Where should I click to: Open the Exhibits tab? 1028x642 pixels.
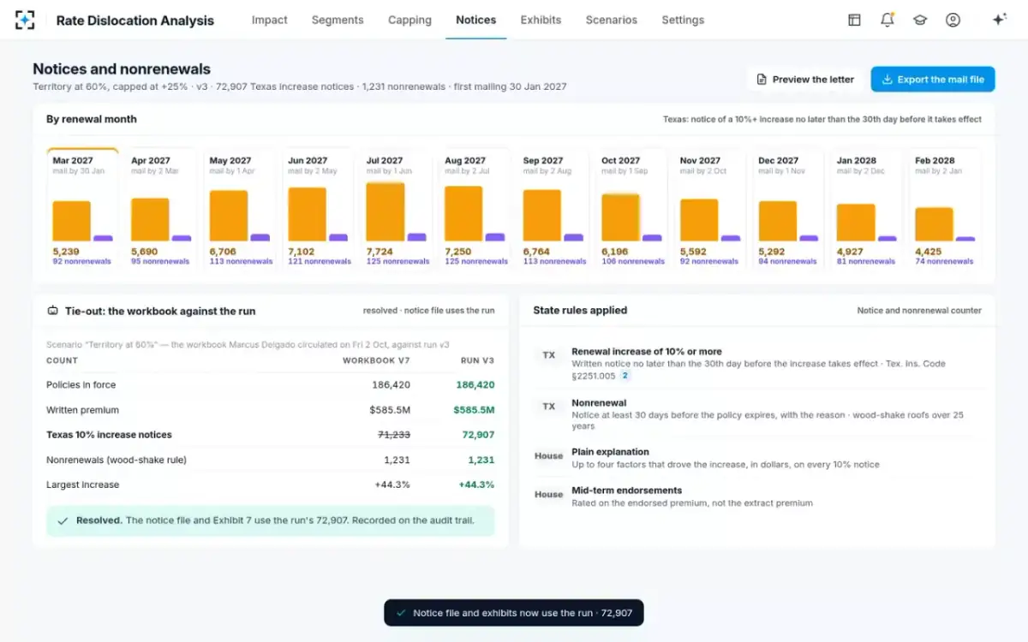541,20
